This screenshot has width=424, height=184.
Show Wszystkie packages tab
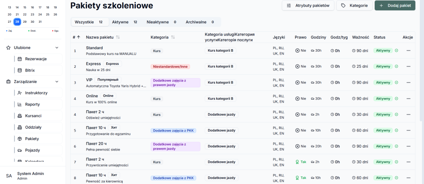[90, 22]
